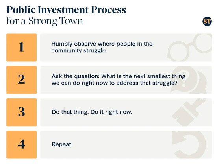The width and height of the screenshot is (217, 164).
Task: Click the gray panel of step three
Action: tap(126, 112)
